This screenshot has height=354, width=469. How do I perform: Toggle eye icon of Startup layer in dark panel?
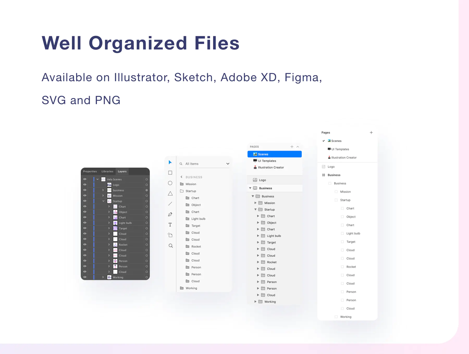[85, 201]
